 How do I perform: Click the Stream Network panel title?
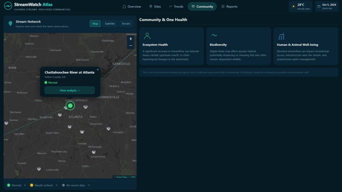coord(28,22)
